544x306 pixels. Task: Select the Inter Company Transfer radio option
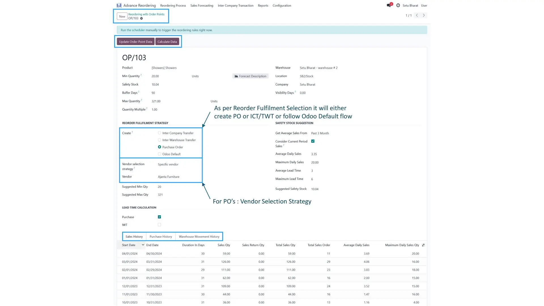[x=160, y=133]
